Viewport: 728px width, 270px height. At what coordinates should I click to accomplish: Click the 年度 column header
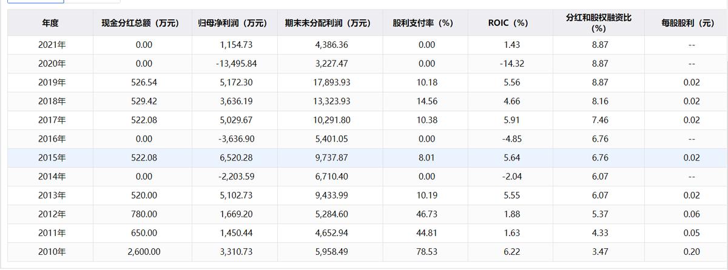click(x=50, y=23)
